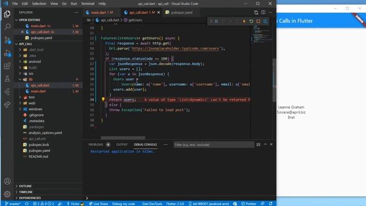Open errors and warnings status item
This screenshot has width=366, height=206.
43,204
